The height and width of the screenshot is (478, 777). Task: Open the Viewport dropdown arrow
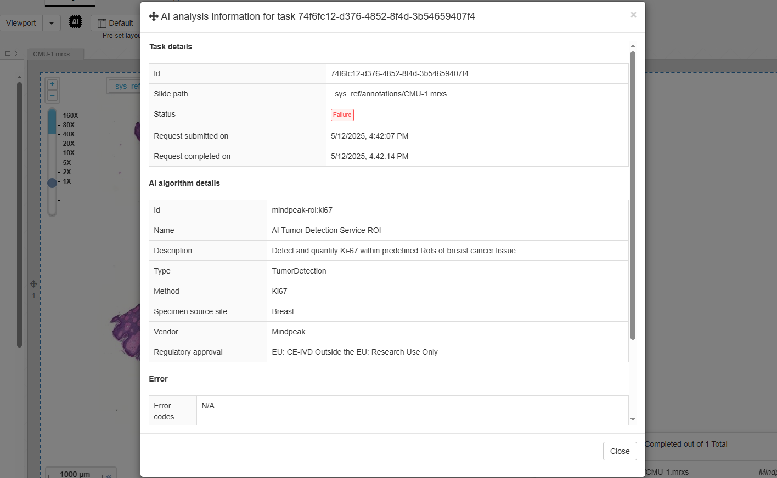(52, 23)
